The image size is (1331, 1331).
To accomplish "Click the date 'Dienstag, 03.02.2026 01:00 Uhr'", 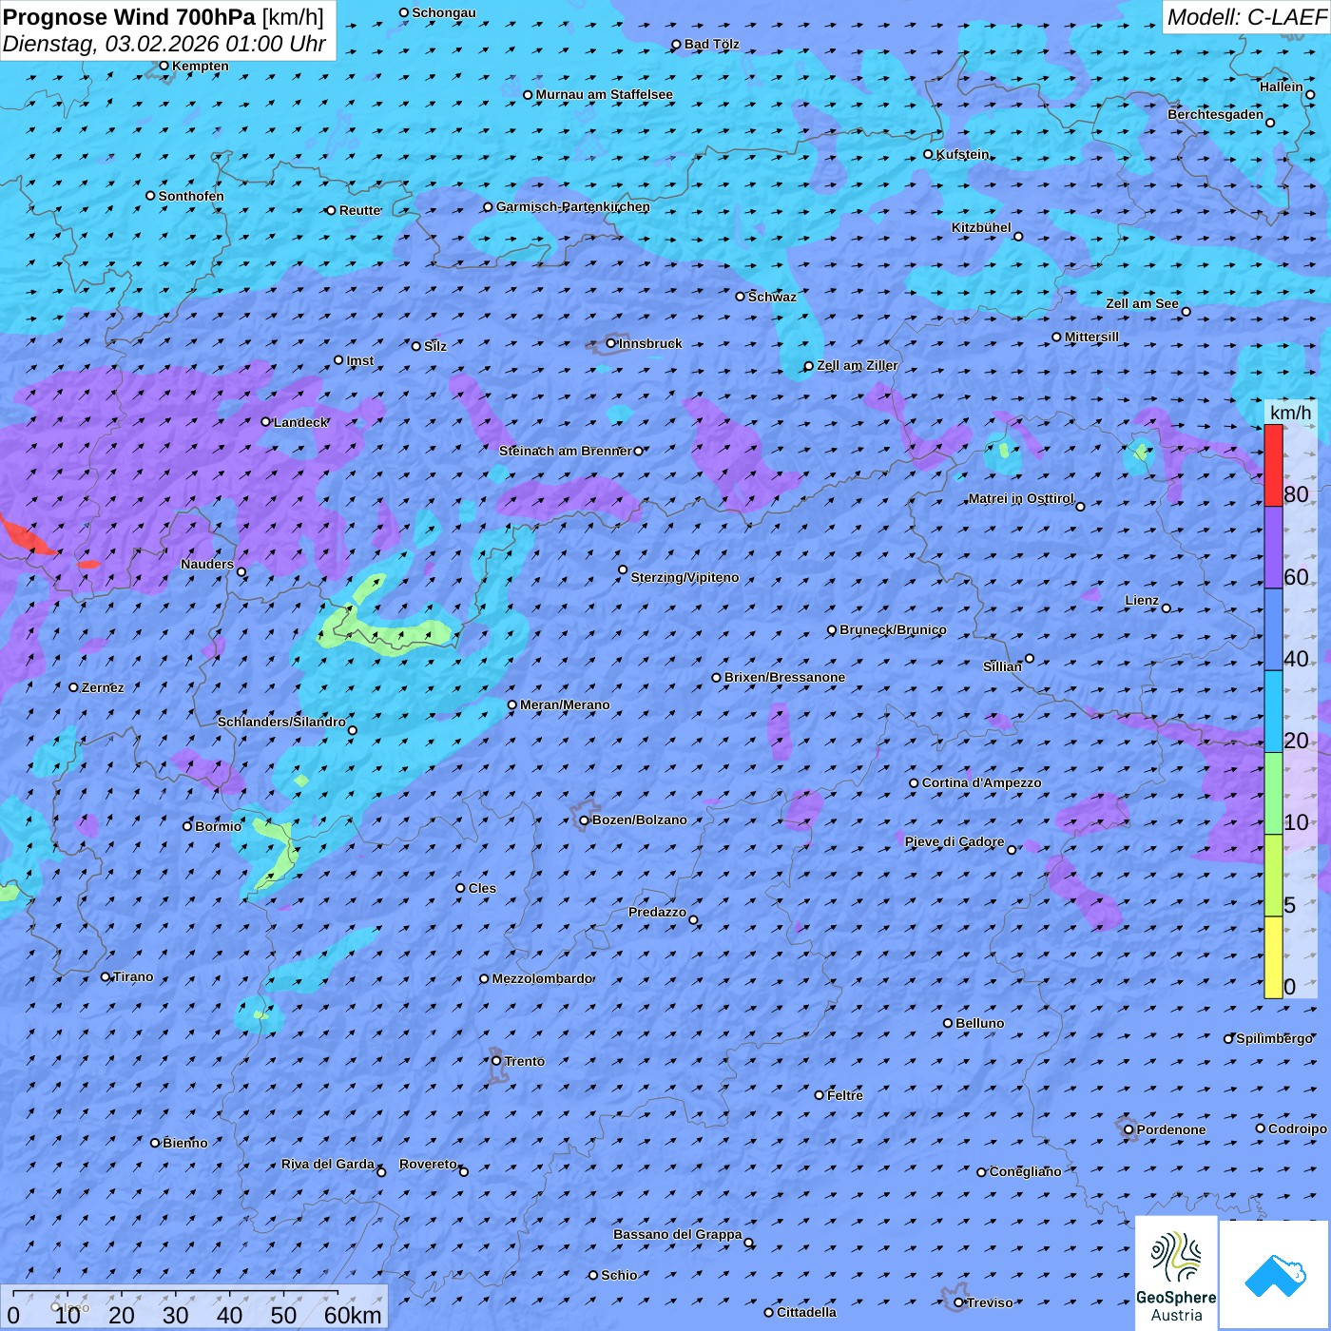I will point(164,44).
